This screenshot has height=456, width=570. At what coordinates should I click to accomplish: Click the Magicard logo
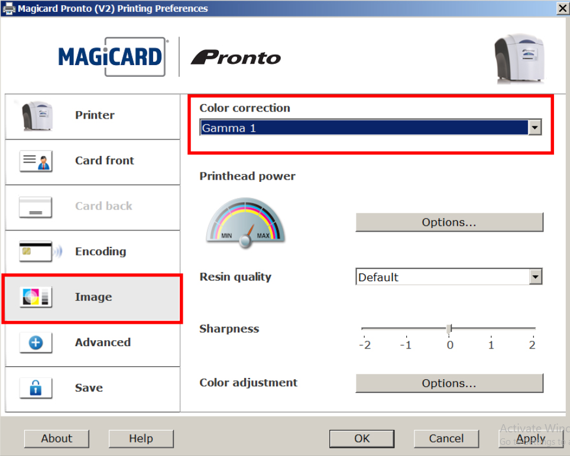(x=112, y=58)
